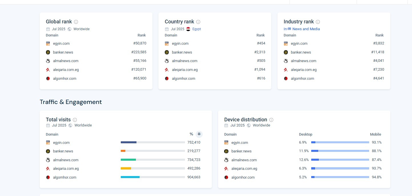
Task: Click the calendar icon under Country rank
Action: [x=167, y=29]
